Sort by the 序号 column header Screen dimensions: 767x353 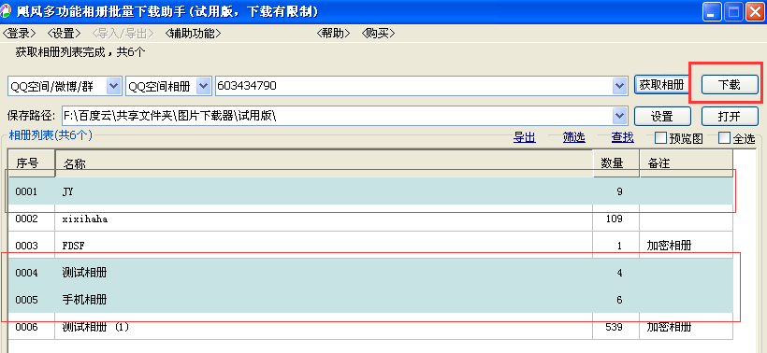click(31, 163)
